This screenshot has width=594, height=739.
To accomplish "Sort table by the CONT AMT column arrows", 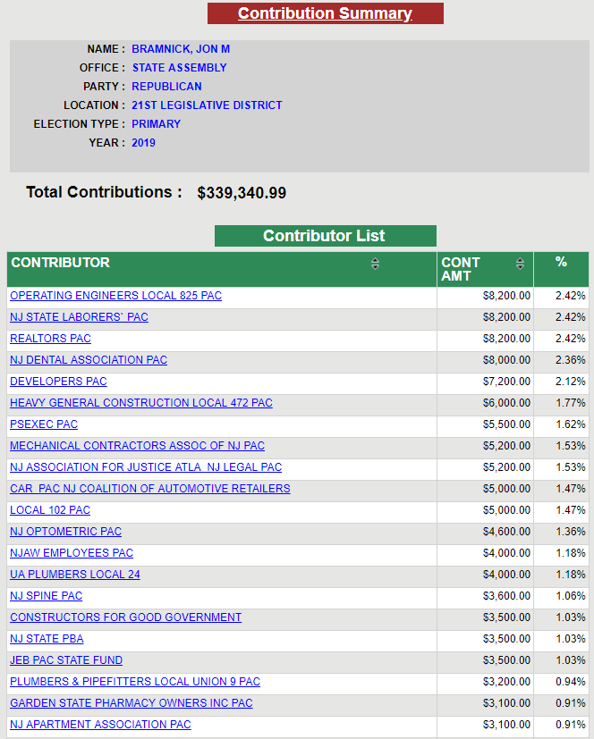I will (520, 264).
